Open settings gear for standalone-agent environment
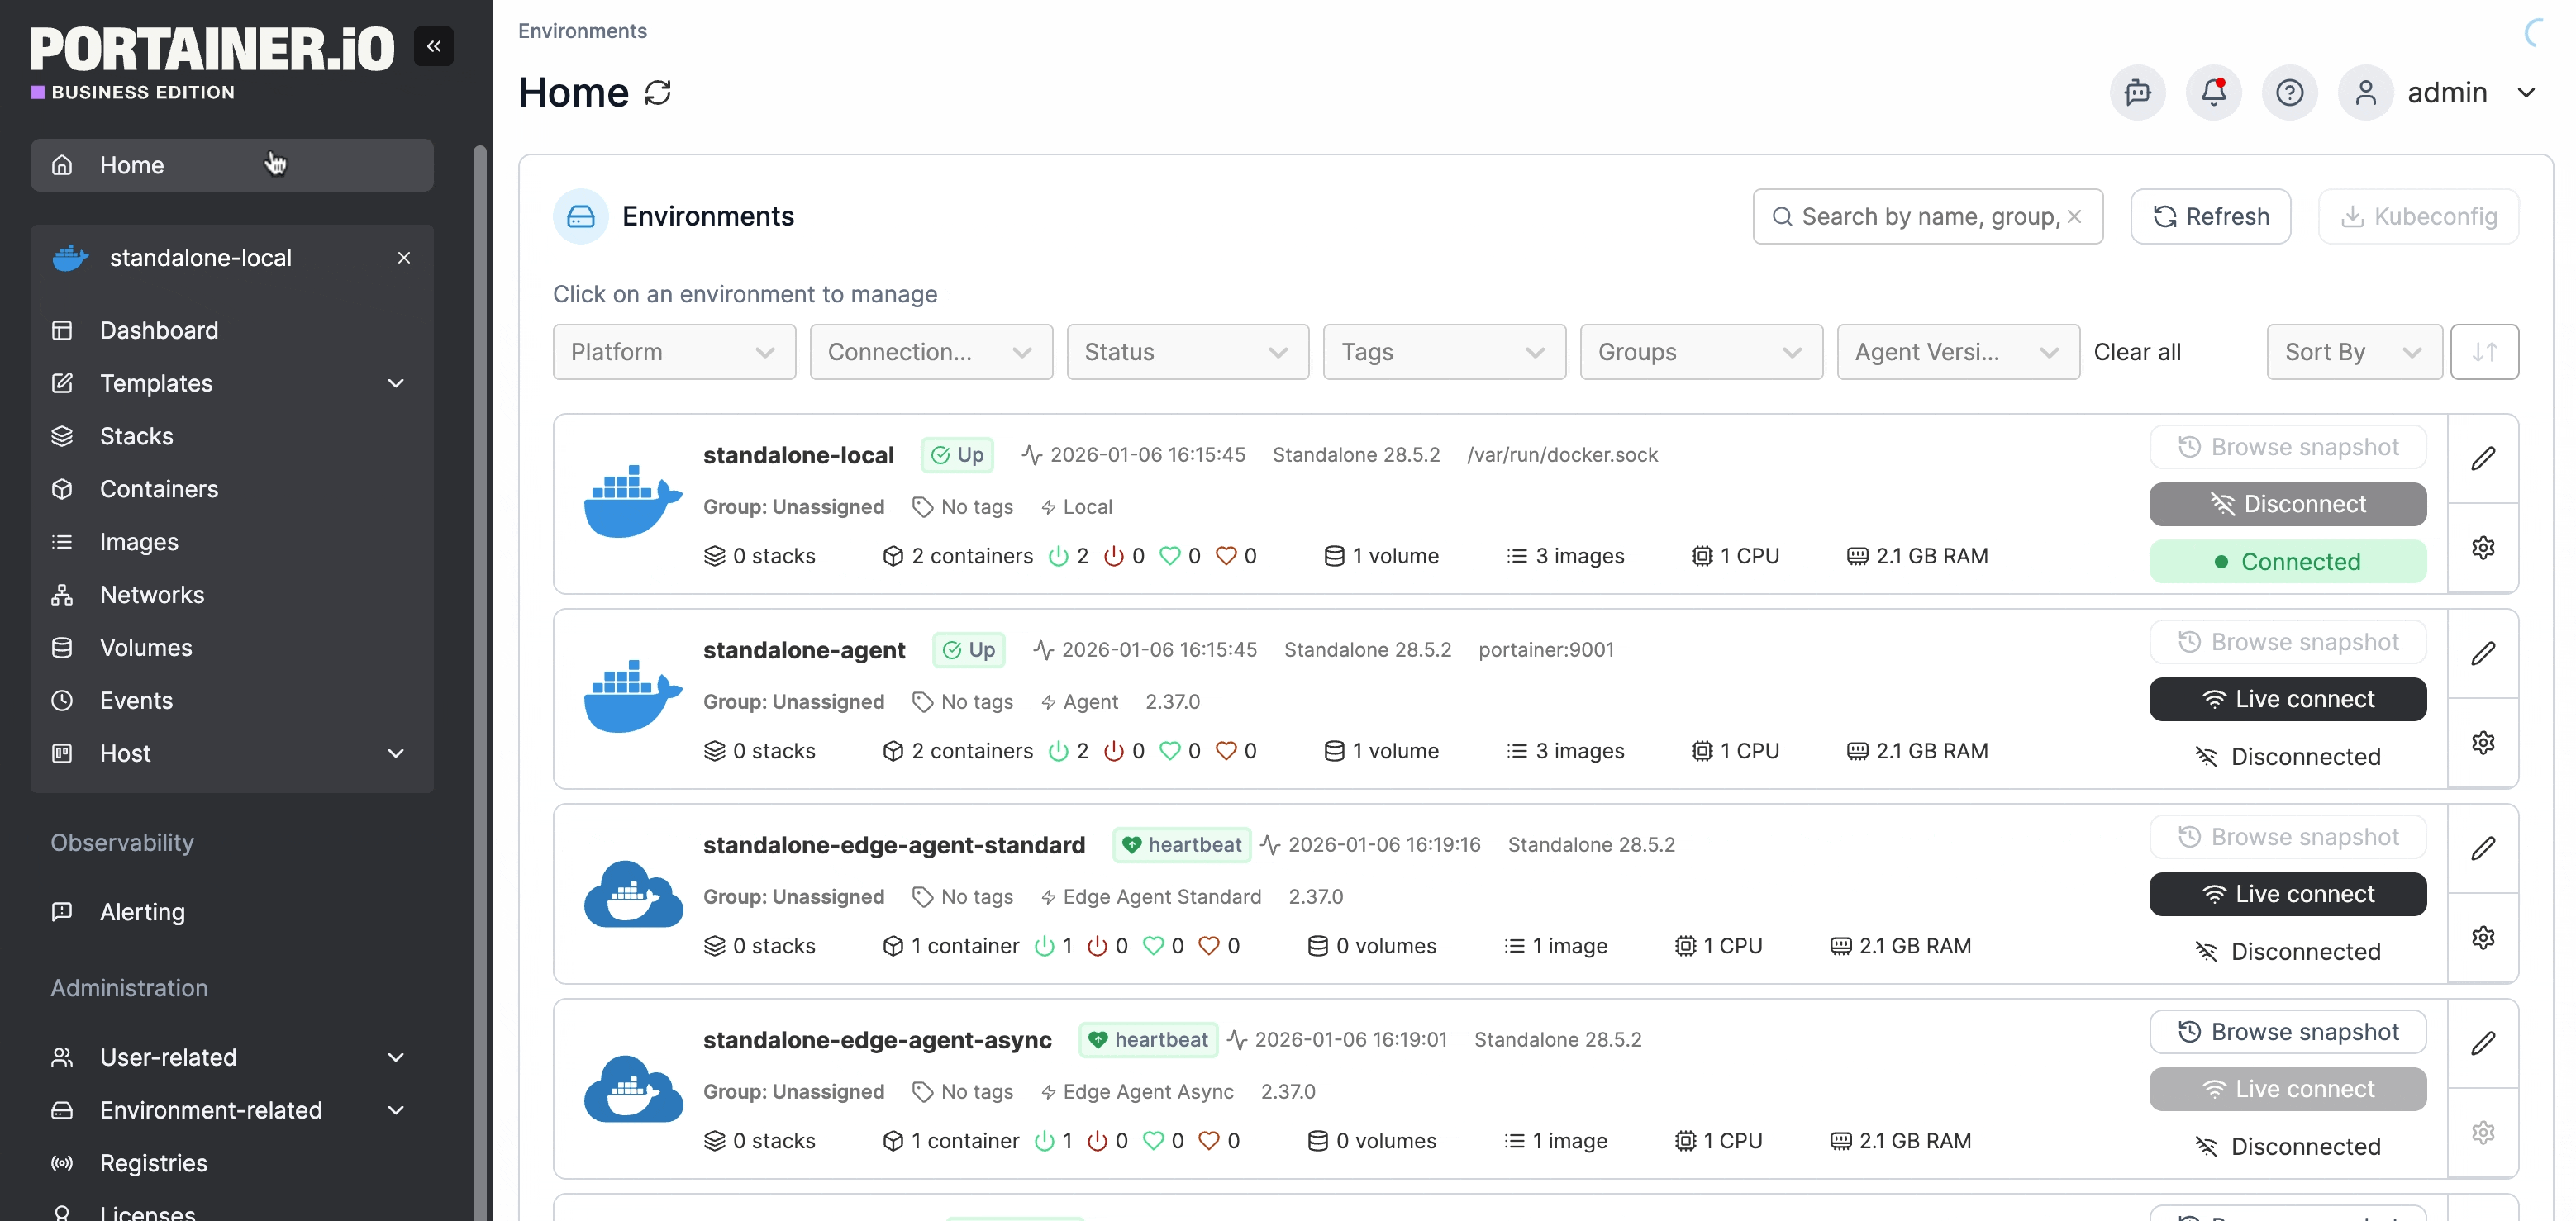The width and height of the screenshot is (2576, 1221). [2483, 743]
